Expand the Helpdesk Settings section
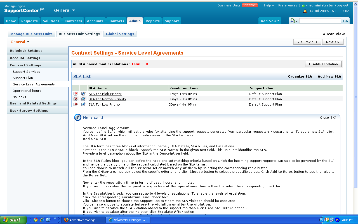This screenshot has width=358, height=224. coord(37,51)
